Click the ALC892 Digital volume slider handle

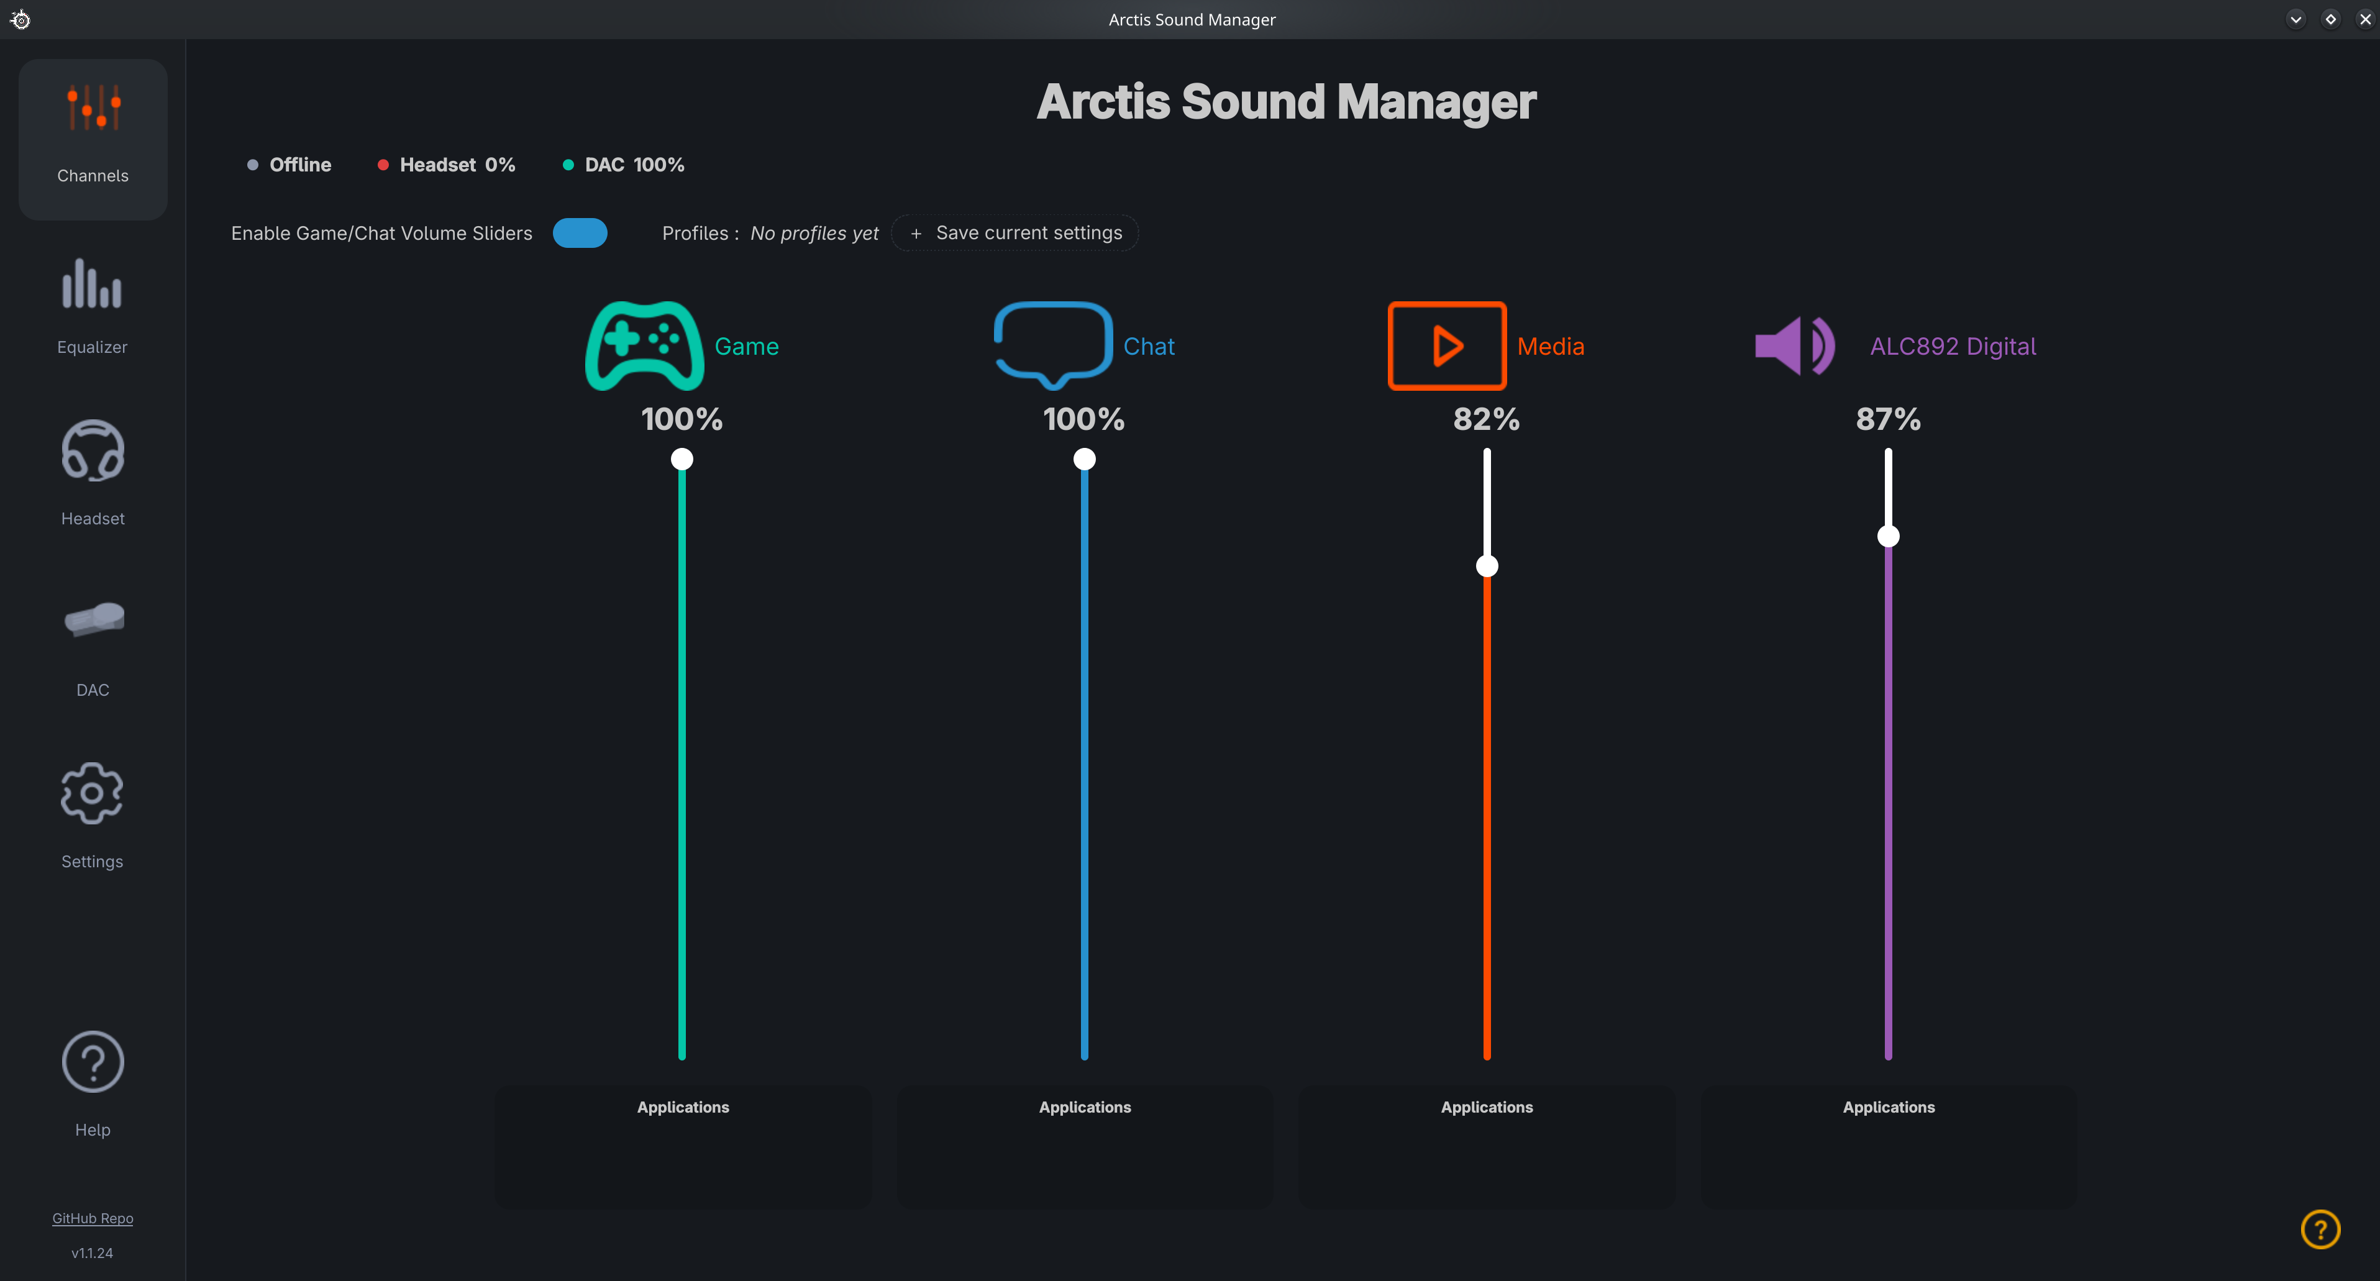1889,537
